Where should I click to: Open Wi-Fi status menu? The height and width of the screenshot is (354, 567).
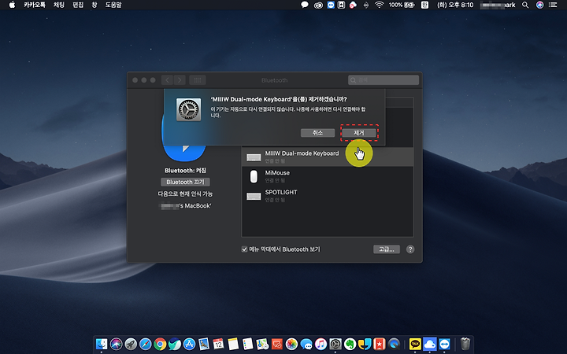tap(379, 5)
